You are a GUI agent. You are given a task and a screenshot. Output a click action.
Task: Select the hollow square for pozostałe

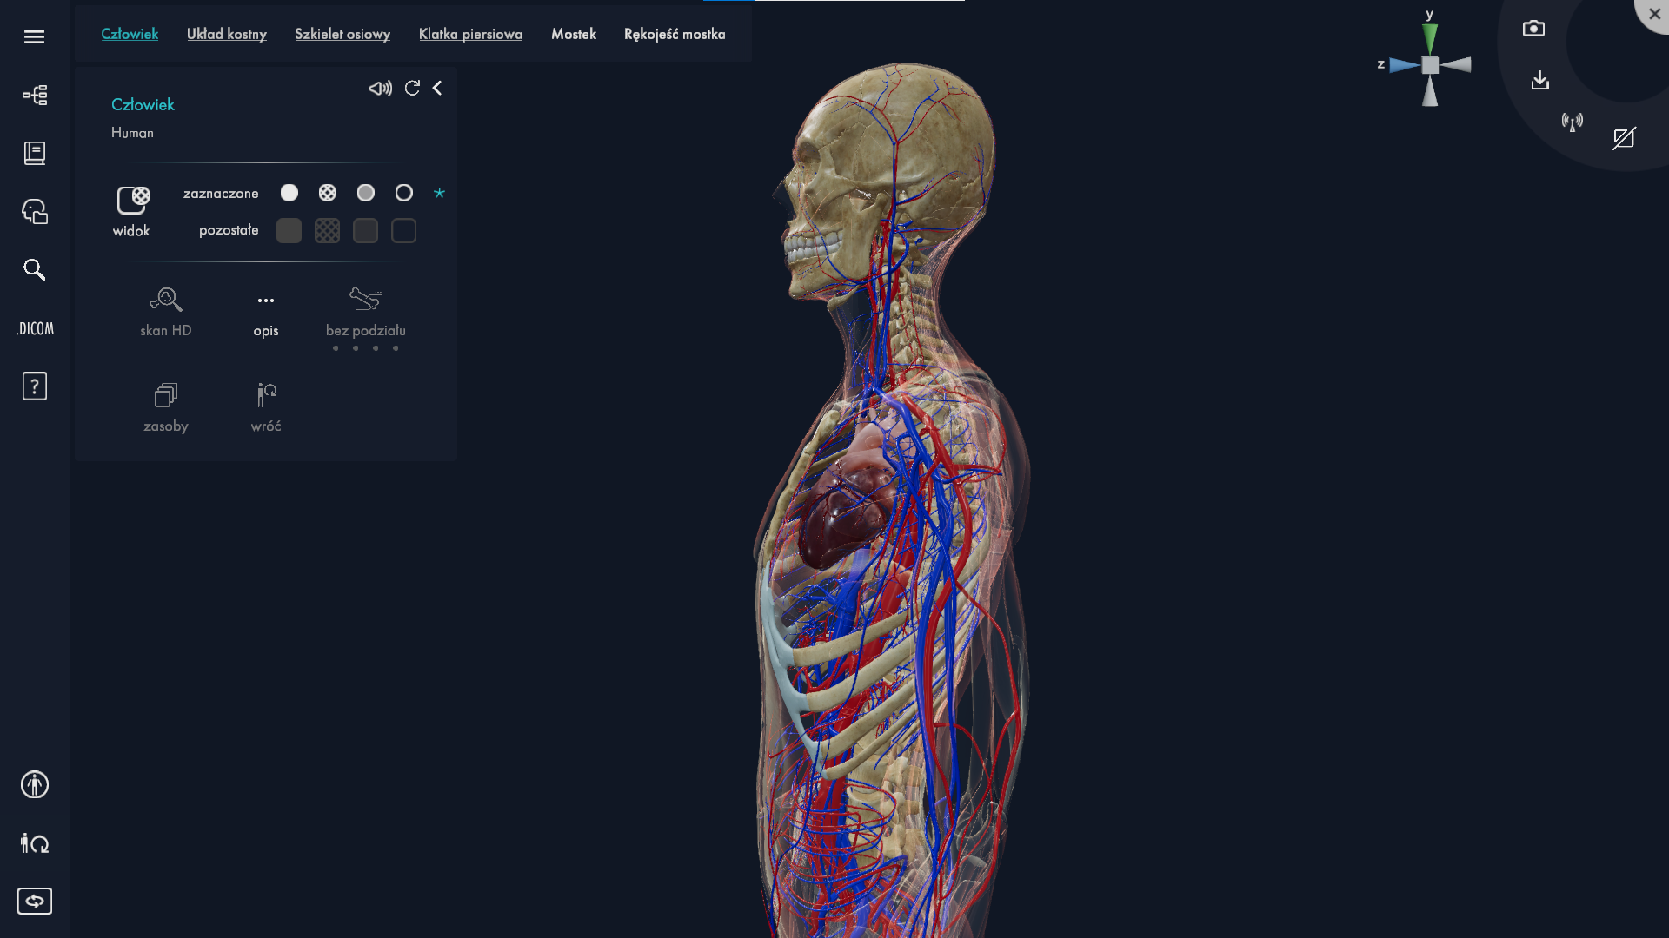403,231
